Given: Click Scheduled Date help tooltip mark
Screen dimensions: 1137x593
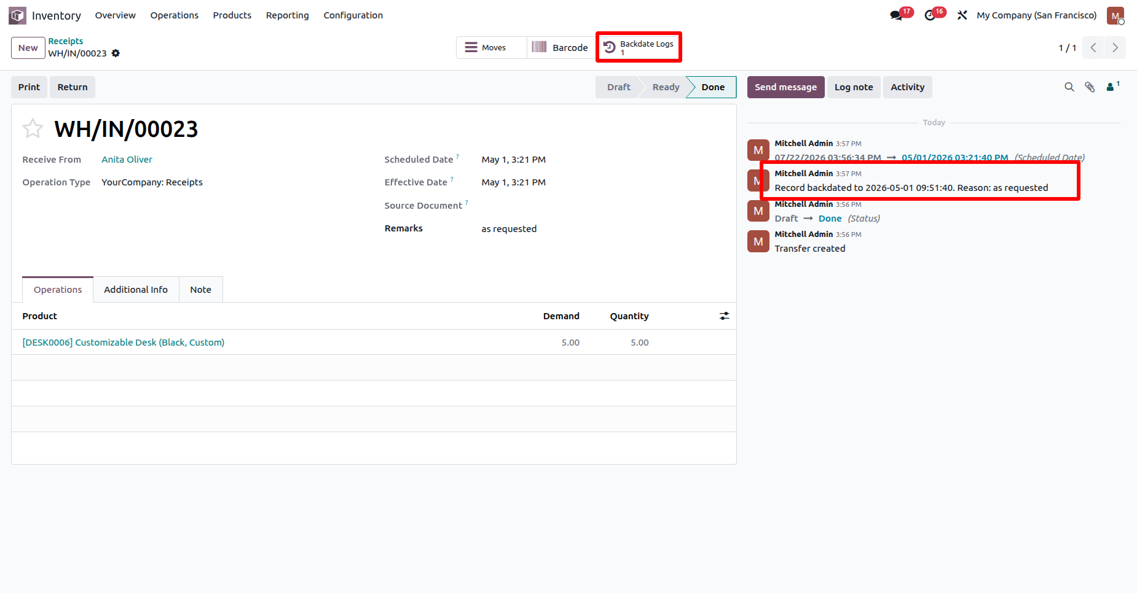Looking at the screenshot, I should [457, 157].
